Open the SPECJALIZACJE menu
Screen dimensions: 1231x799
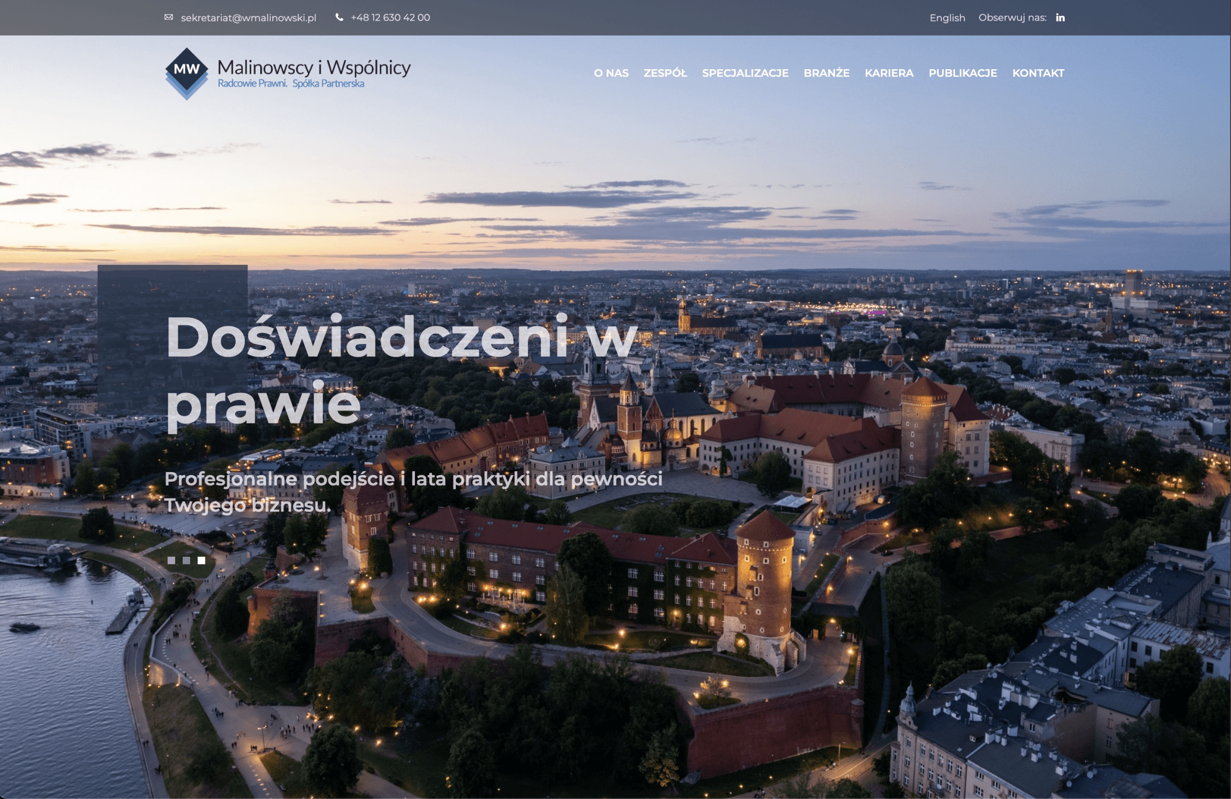coord(745,73)
